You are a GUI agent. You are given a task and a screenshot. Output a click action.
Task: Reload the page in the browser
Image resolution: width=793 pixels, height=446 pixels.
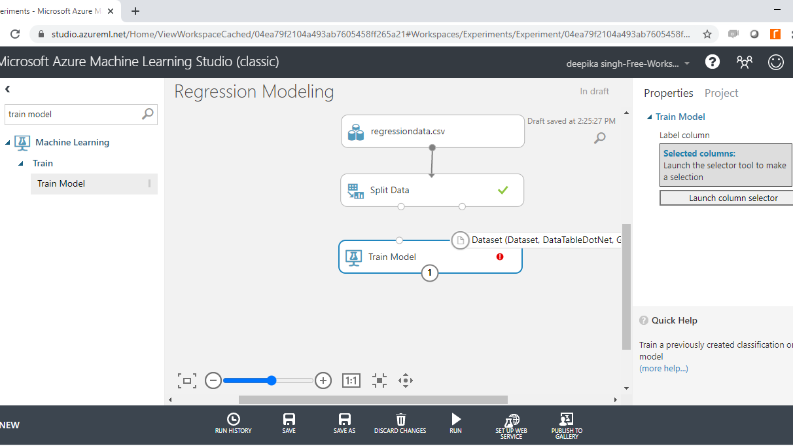(15, 34)
